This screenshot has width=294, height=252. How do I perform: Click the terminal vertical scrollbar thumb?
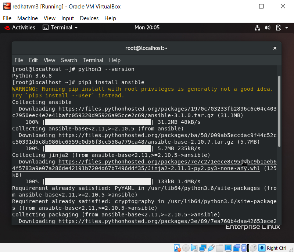point(279,111)
